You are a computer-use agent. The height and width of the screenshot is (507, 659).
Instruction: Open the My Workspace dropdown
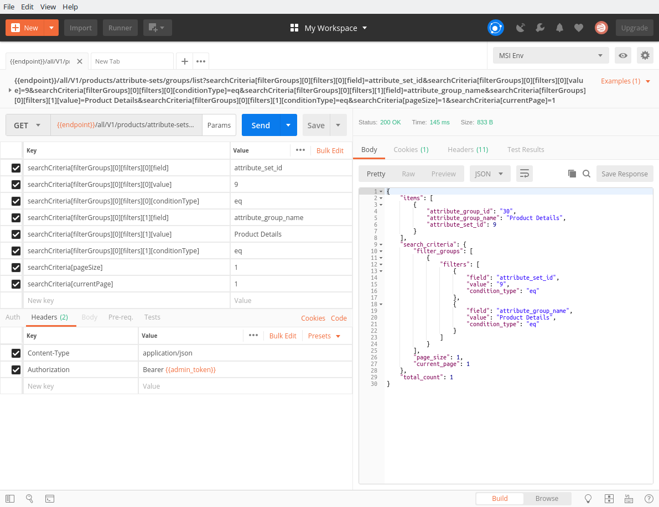point(335,28)
